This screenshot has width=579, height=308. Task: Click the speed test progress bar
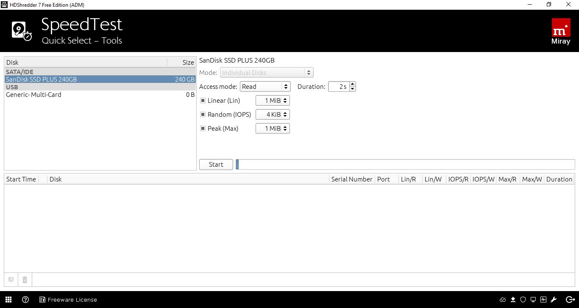(405, 165)
